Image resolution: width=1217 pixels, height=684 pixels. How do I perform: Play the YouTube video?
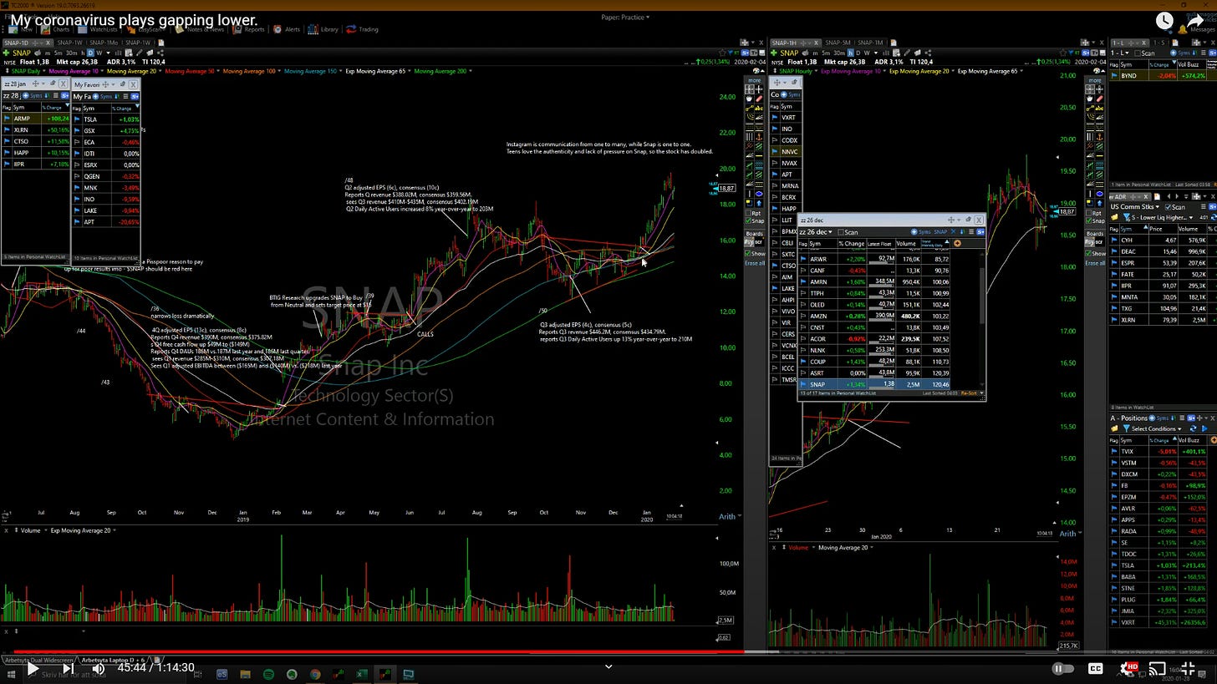click(32, 668)
